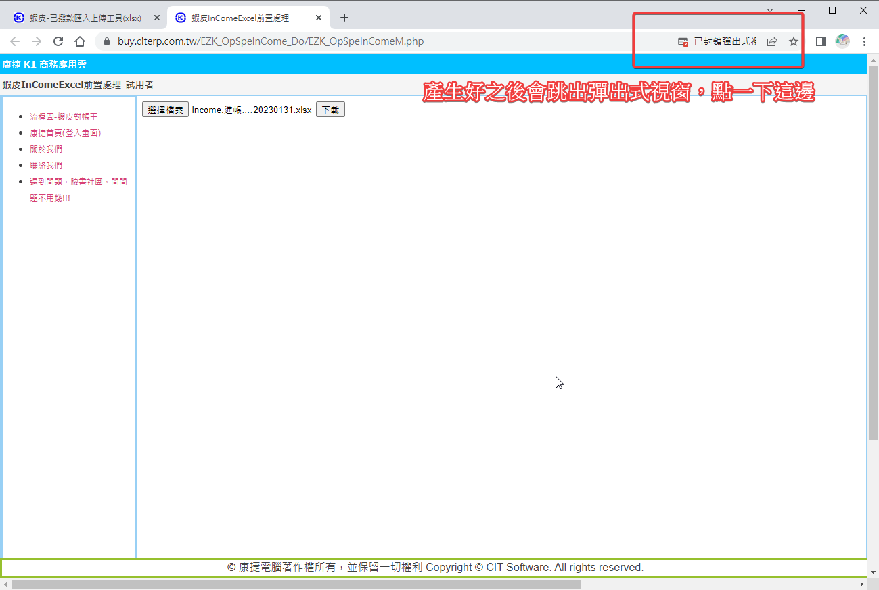Open the 聯絡我們 link
This screenshot has height=590, width=879.
point(46,166)
